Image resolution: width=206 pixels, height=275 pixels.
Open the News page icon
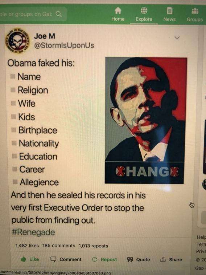click(169, 11)
